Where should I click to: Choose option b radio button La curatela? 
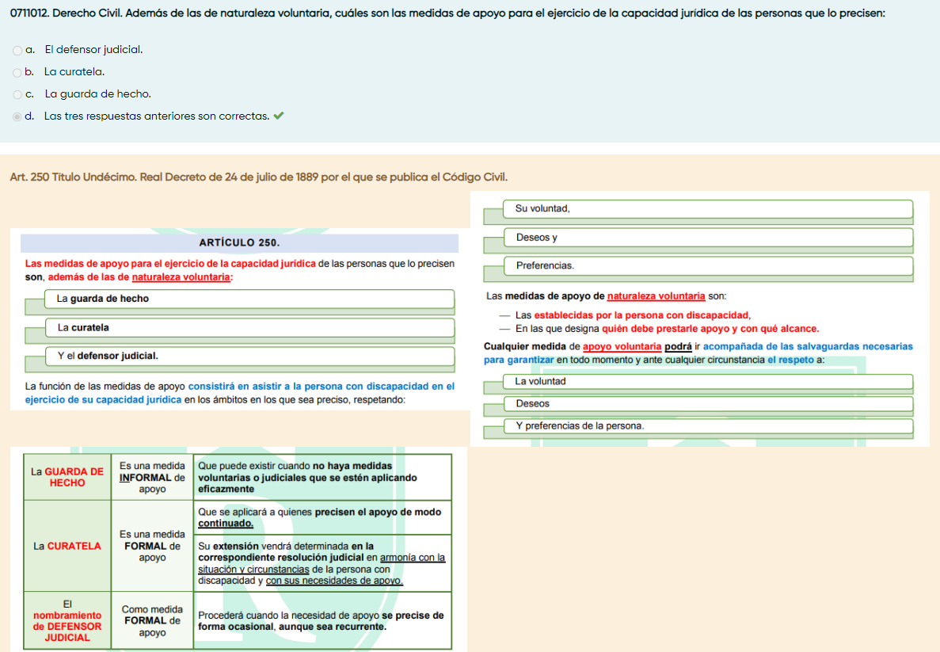click(x=17, y=72)
